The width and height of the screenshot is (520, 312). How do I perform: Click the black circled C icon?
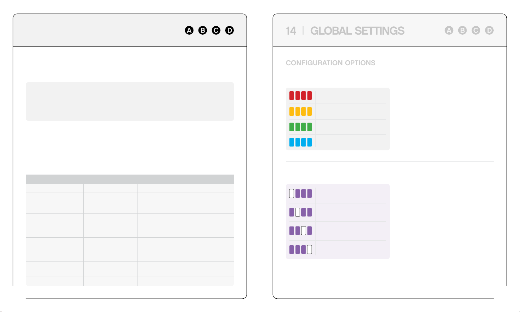pos(216,31)
